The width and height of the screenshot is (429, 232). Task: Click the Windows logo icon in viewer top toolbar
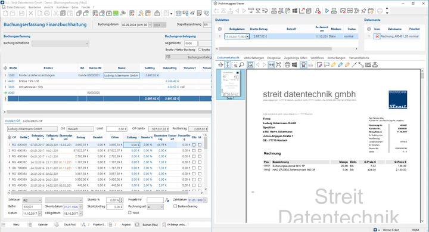(x=295, y=11)
